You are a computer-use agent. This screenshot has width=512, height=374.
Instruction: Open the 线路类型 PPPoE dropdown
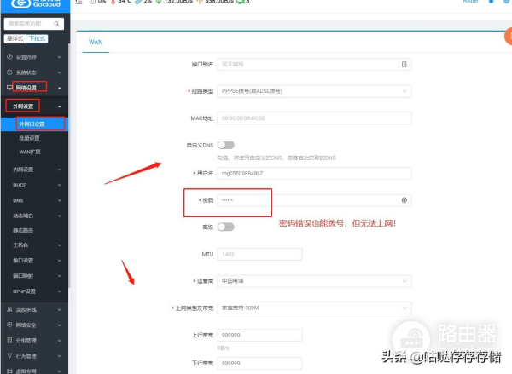coord(314,91)
